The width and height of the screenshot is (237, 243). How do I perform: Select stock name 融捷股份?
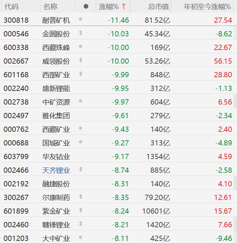click(x=56, y=184)
